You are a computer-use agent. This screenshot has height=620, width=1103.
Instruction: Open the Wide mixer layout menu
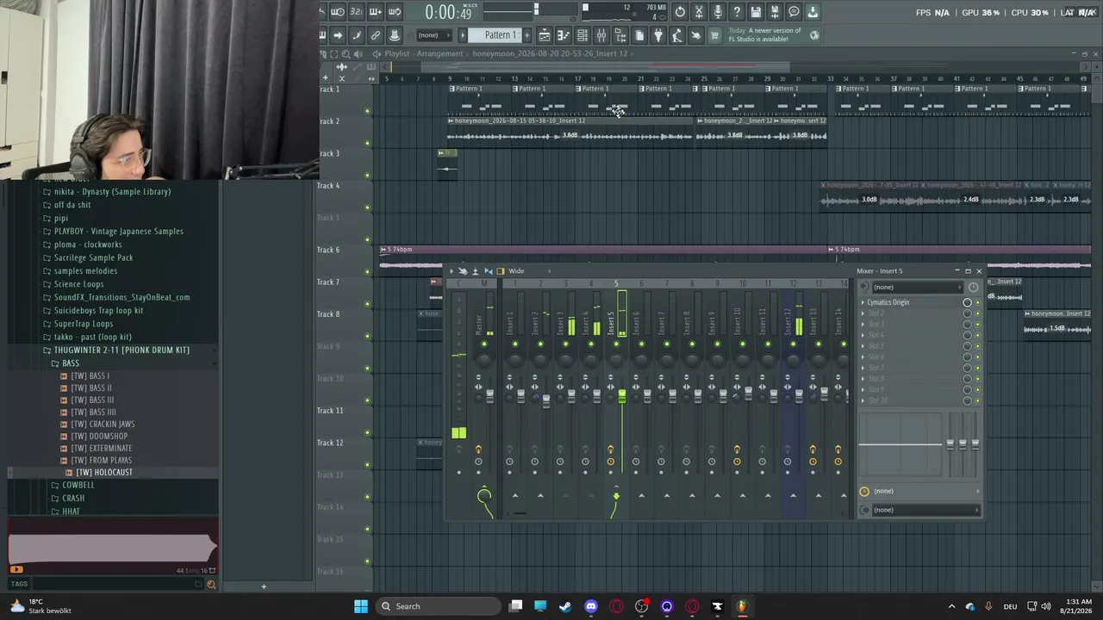516,271
